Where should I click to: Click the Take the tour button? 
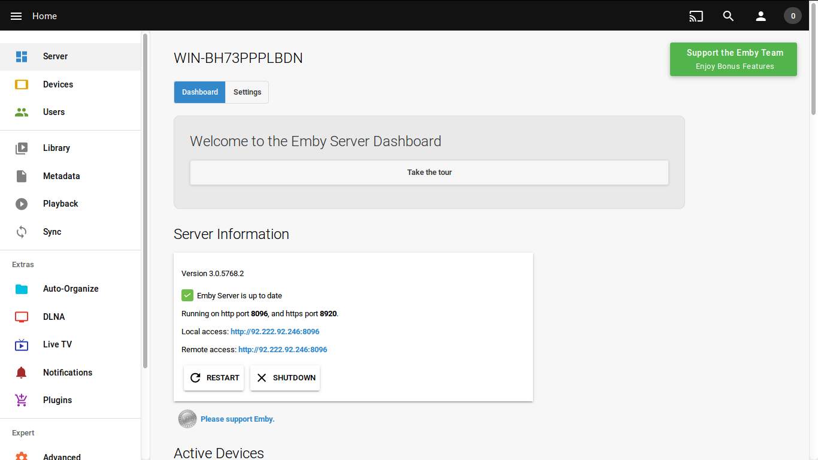point(429,172)
